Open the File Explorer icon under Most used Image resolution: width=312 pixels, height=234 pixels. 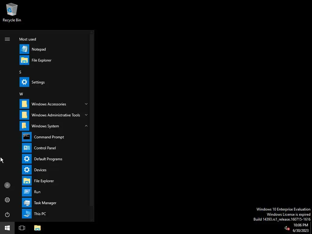[24, 60]
